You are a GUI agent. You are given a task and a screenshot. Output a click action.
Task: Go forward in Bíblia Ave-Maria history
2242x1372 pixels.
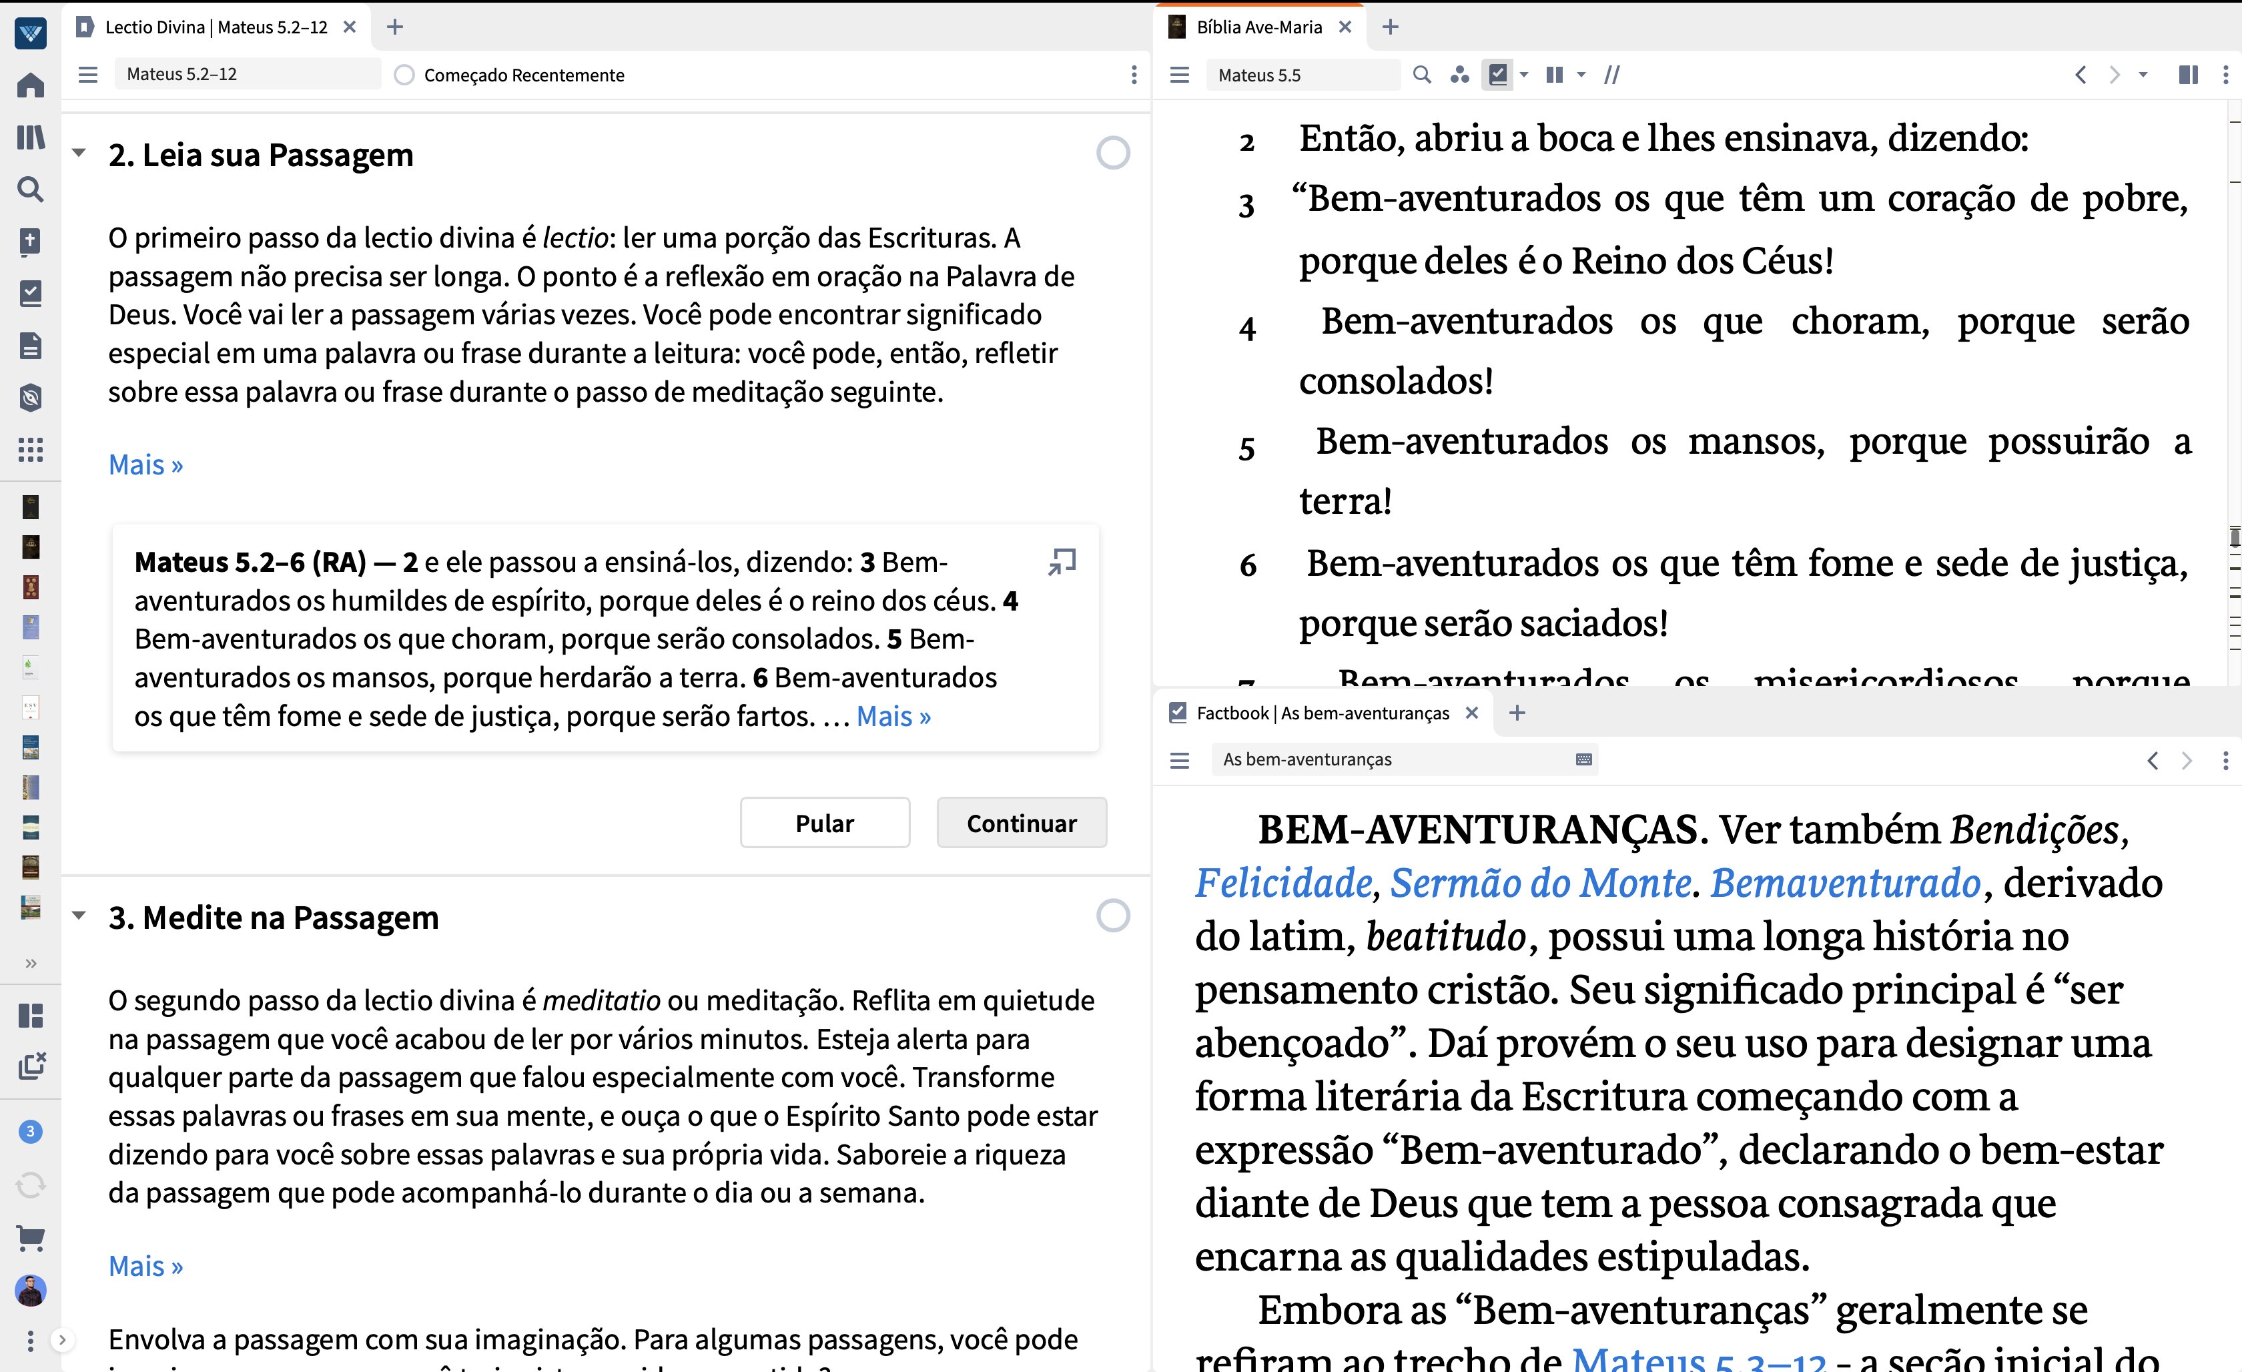[2114, 75]
